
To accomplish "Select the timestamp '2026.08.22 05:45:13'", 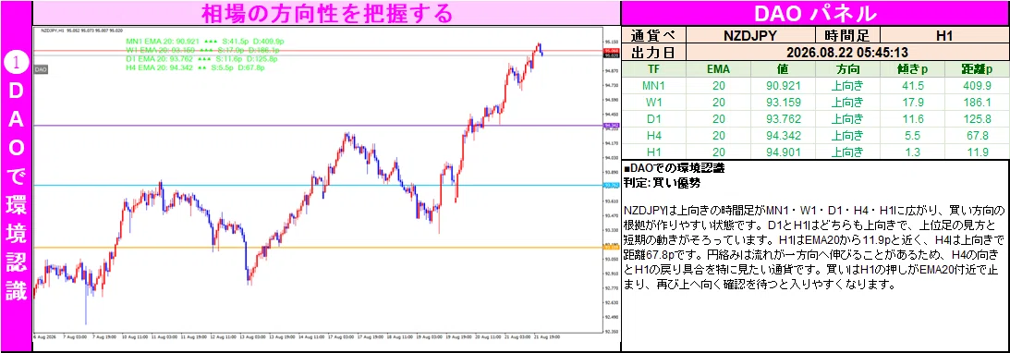I will pos(847,52).
